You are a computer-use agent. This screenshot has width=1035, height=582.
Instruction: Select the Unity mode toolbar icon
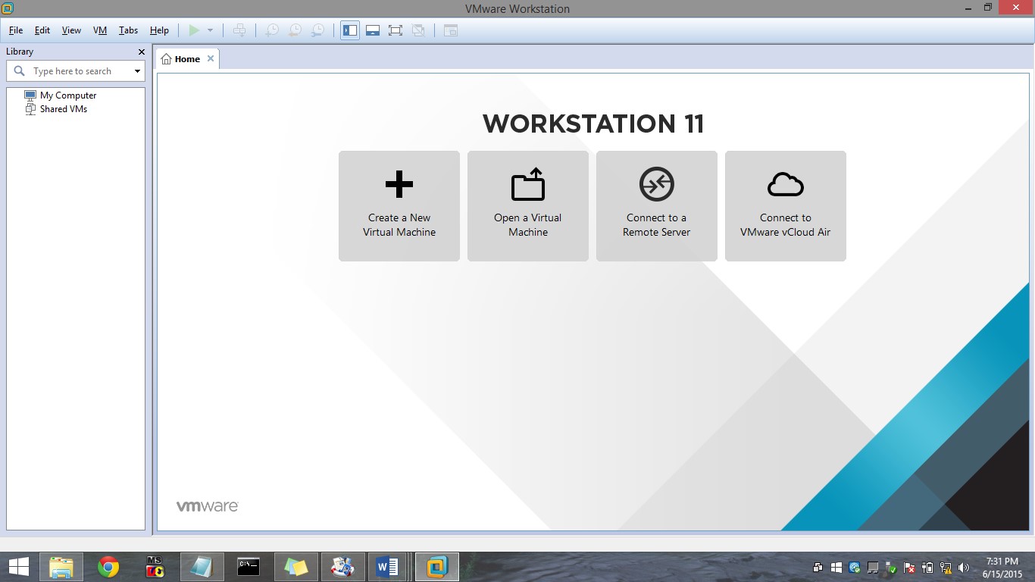coord(419,30)
